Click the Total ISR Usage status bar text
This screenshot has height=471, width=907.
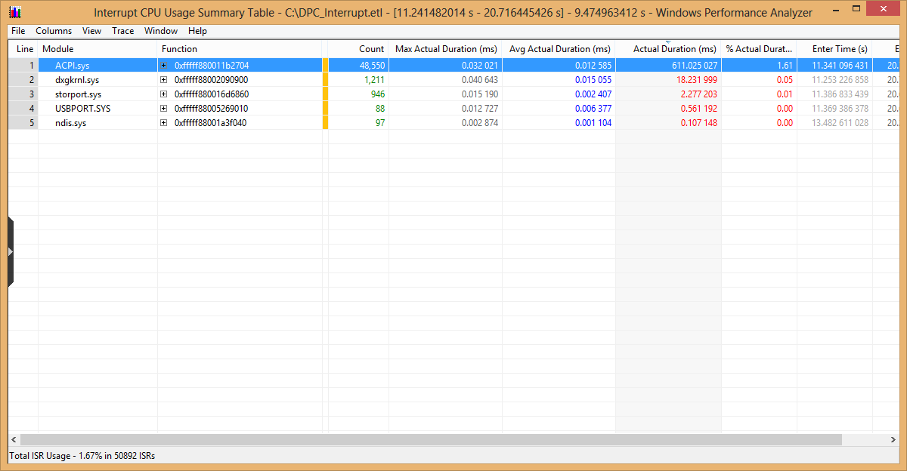pyautogui.click(x=82, y=456)
